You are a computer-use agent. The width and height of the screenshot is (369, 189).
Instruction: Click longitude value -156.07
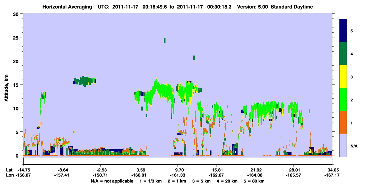pos(23,175)
